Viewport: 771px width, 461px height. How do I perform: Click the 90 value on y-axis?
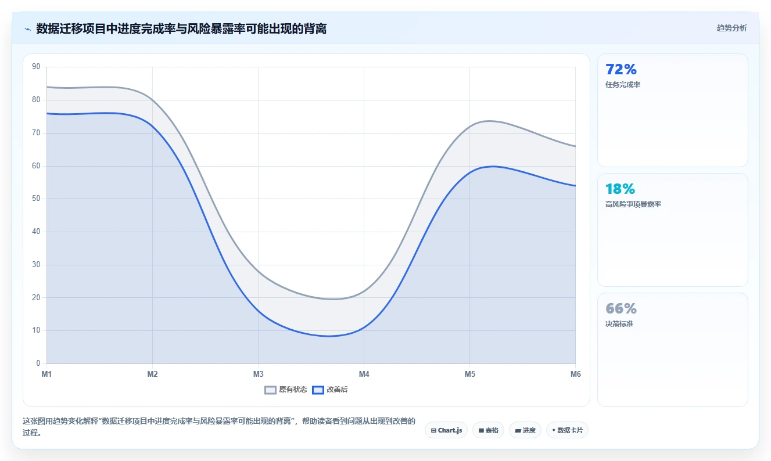pyautogui.click(x=36, y=67)
